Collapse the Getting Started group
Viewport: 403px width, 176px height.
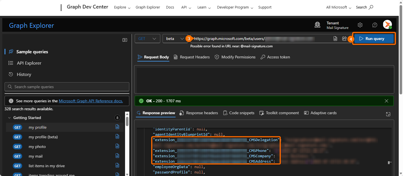click(9, 118)
